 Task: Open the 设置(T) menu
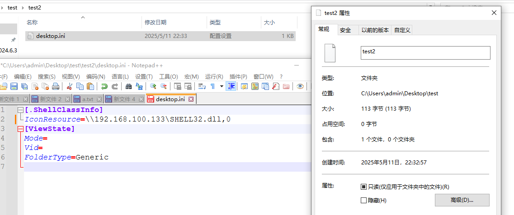pos(144,77)
